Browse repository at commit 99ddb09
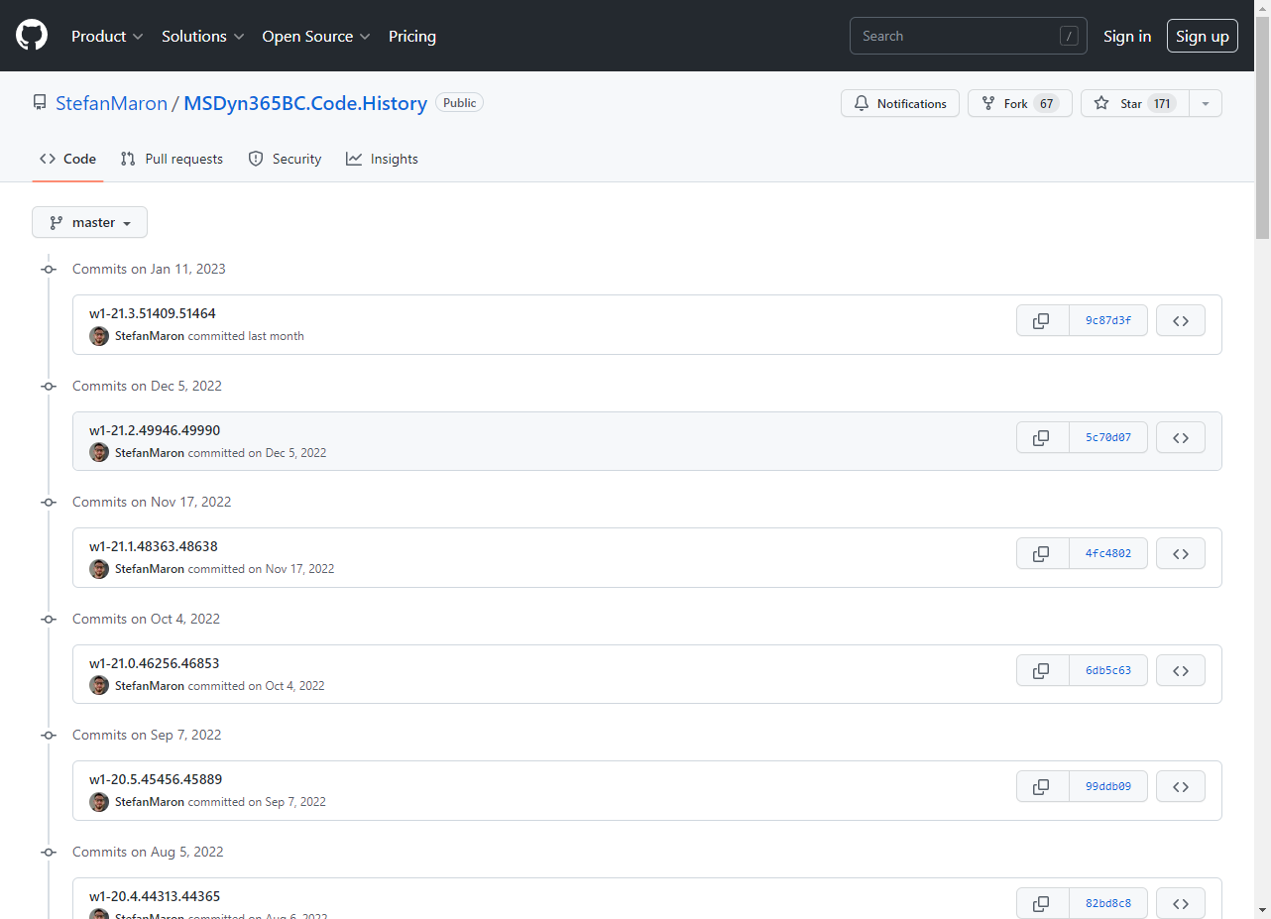 [x=1180, y=786]
